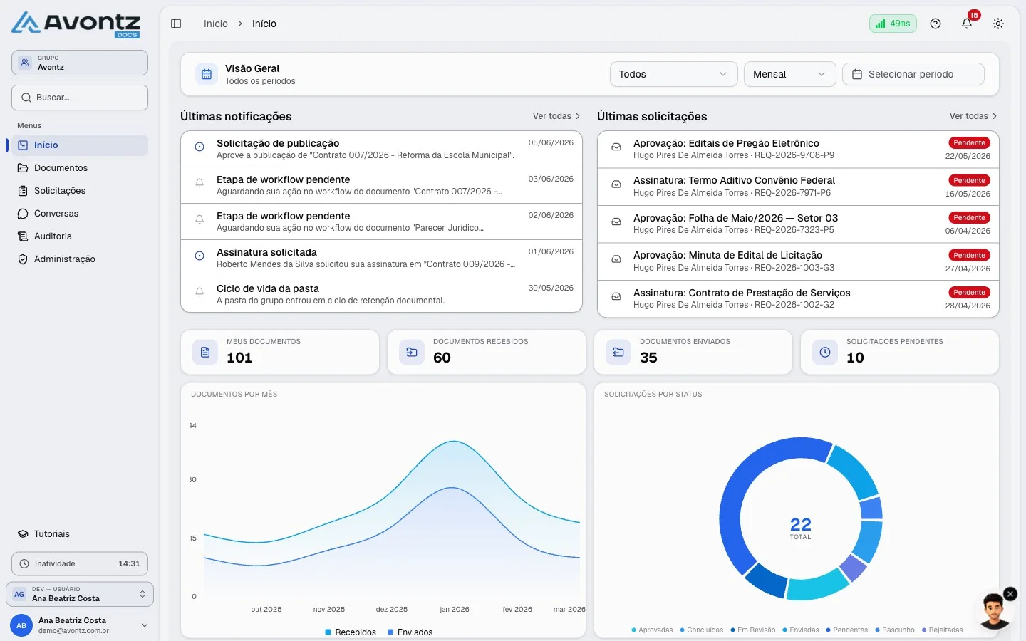Toggle the Enviados chart legend item
The image size is (1026, 641).
coord(410,632)
